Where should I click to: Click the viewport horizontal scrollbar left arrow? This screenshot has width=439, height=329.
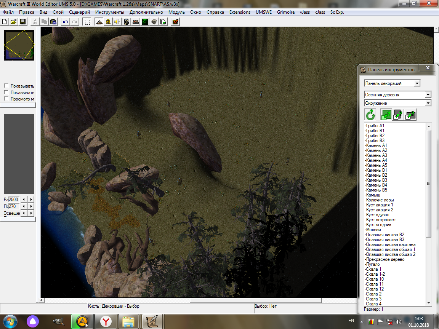[41, 300]
